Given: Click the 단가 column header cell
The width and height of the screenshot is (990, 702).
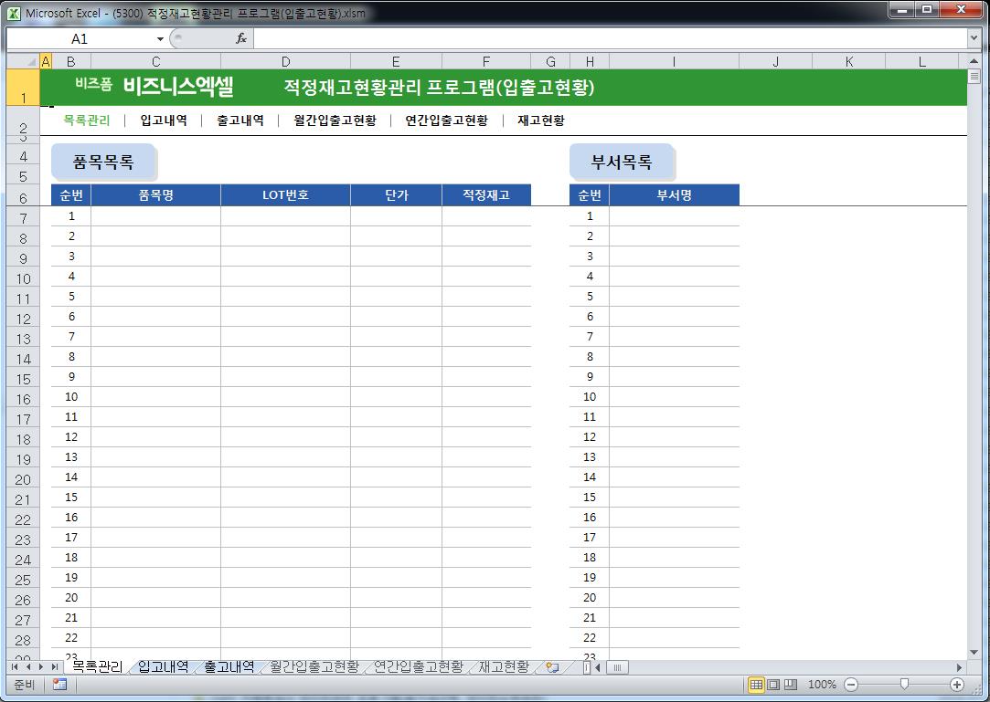Looking at the screenshot, I should 396,194.
